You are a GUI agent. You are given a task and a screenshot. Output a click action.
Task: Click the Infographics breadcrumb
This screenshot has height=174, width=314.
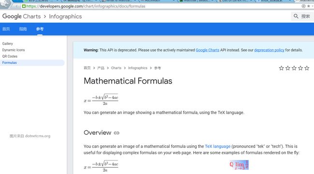(138, 68)
